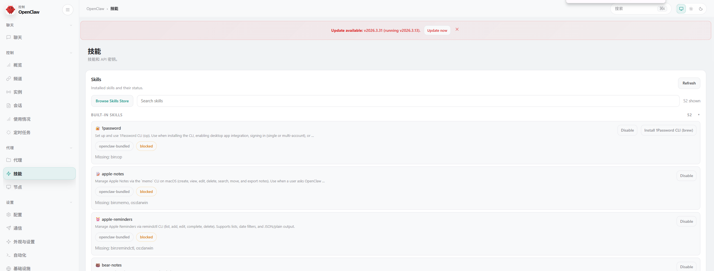
Task: Collapse the 代理 sidebar section chevron
Action: coord(71,148)
